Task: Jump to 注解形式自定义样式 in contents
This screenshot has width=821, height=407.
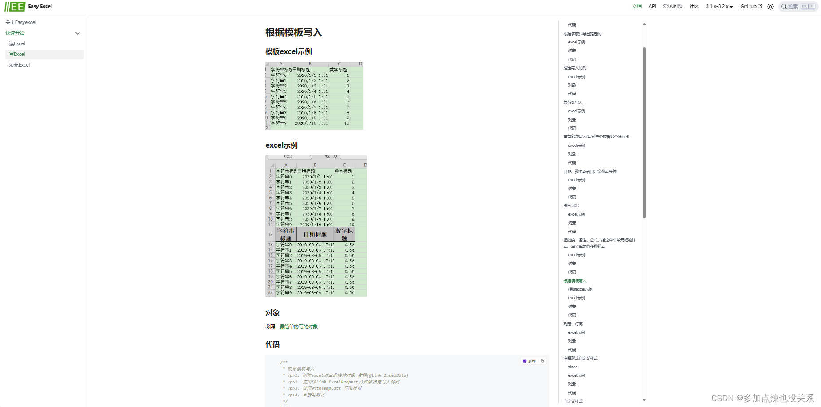Action: coord(581,358)
